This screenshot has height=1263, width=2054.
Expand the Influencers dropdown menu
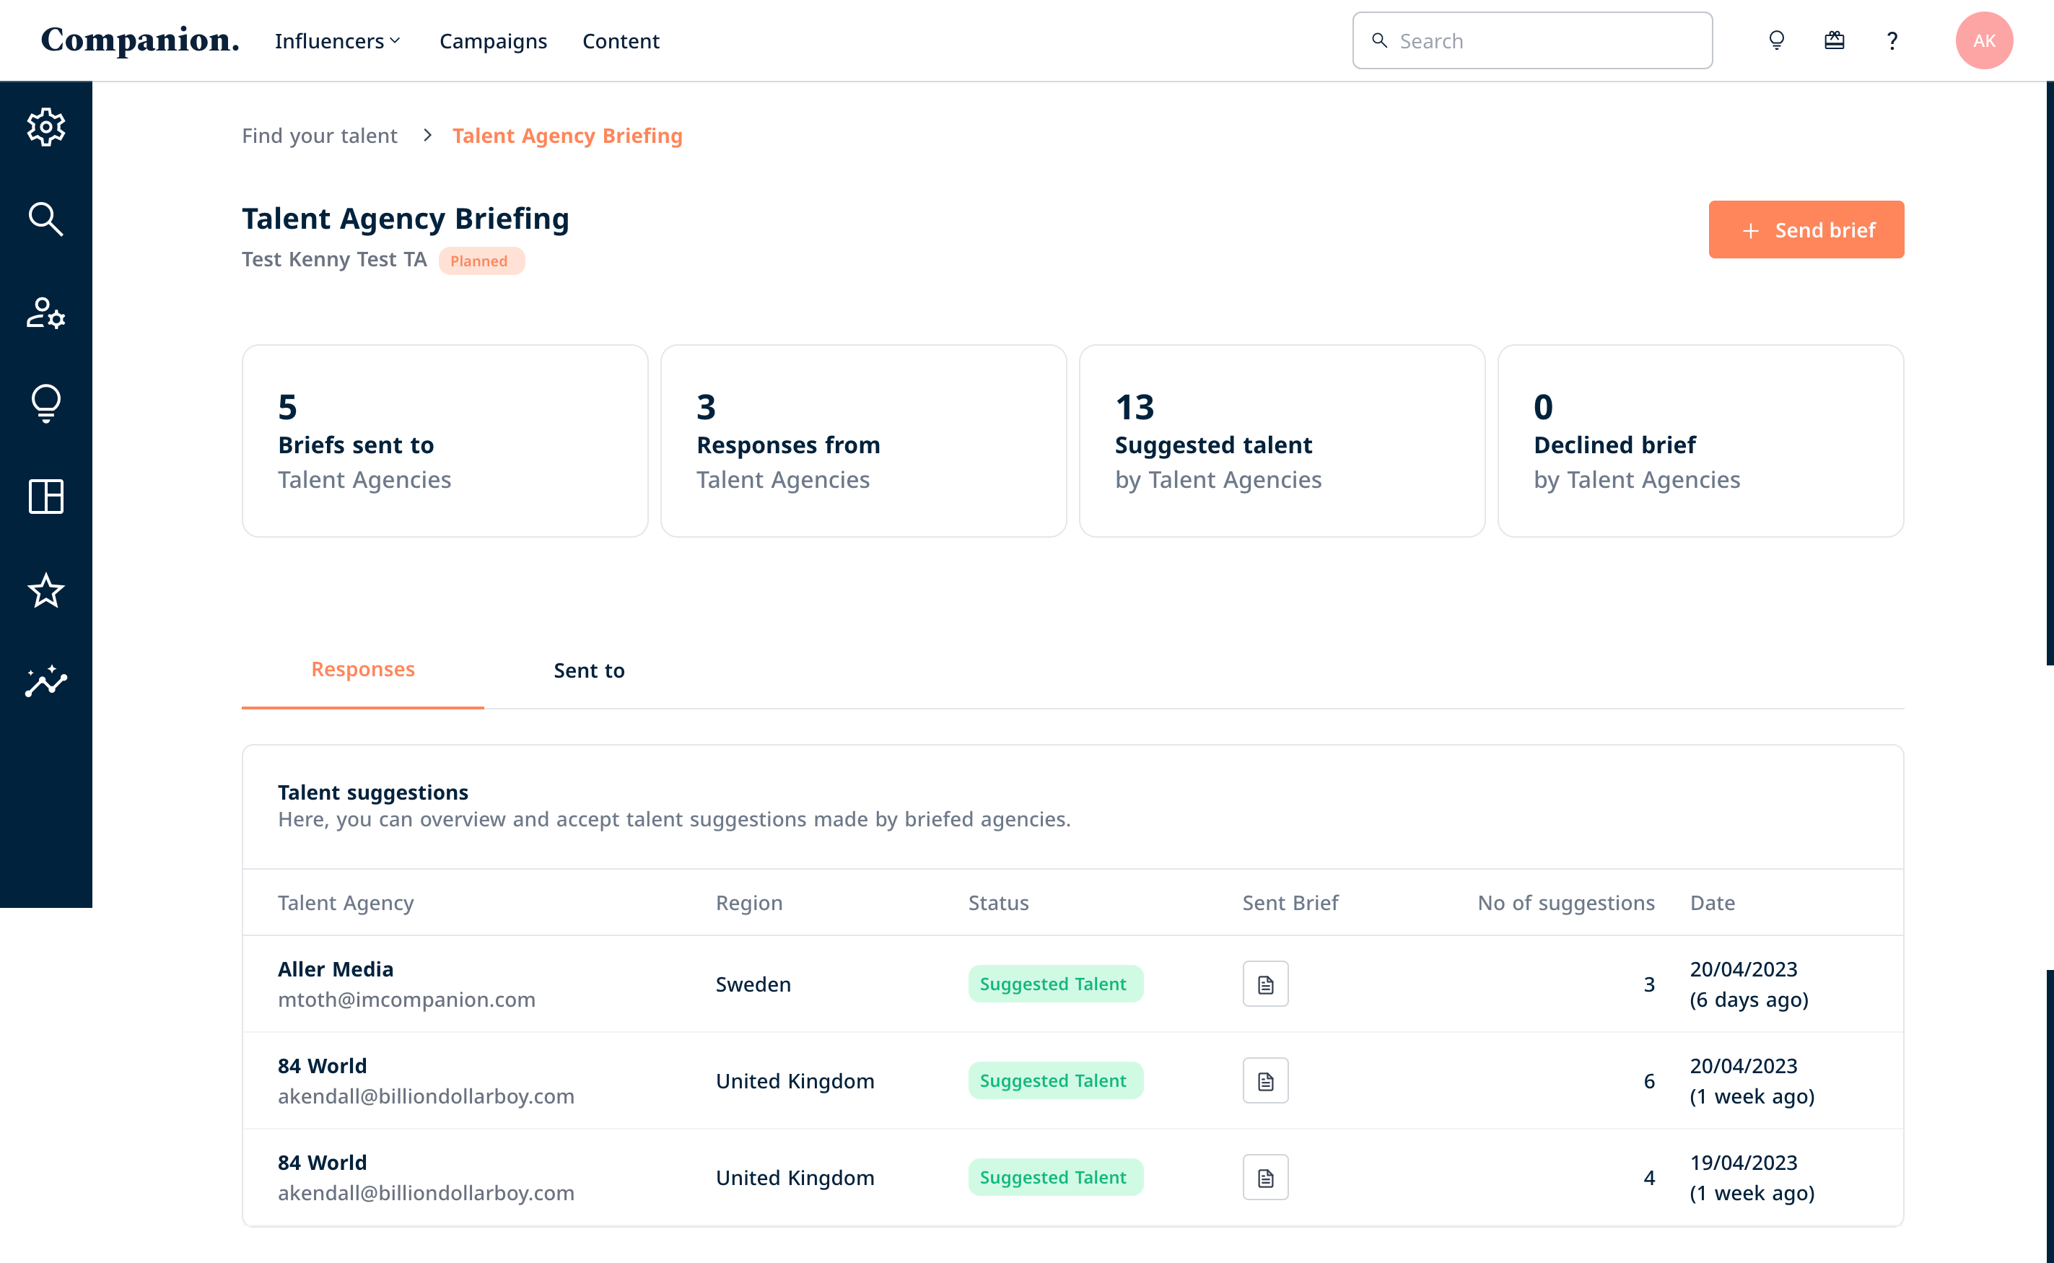[x=338, y=41]
